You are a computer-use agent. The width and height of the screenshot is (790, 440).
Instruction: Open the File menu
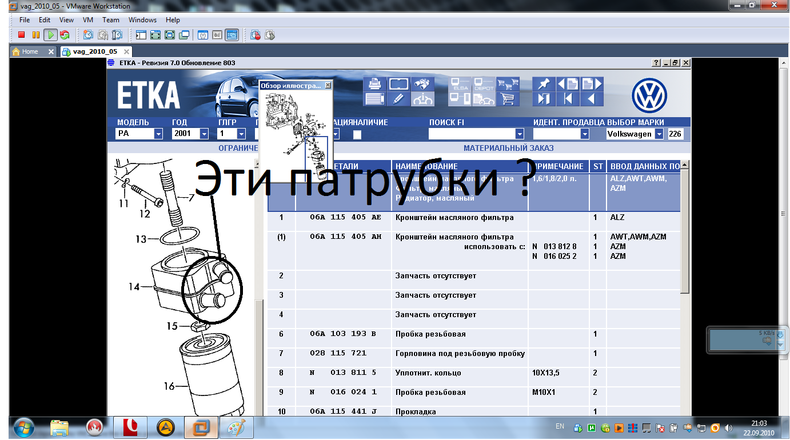coord(25,20)
